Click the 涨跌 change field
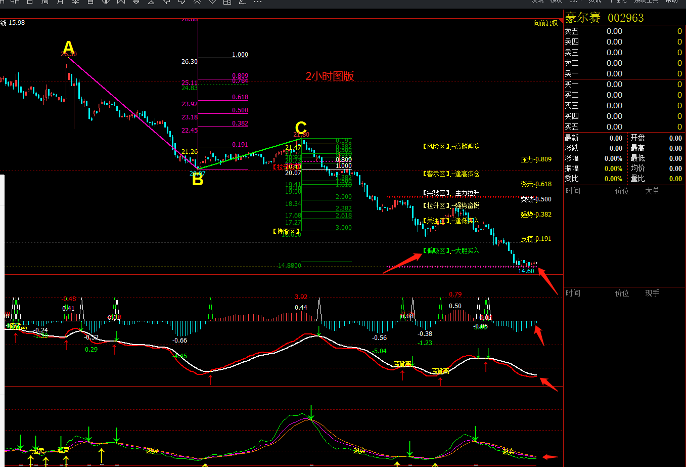686x467 pixels. (594, 148)
